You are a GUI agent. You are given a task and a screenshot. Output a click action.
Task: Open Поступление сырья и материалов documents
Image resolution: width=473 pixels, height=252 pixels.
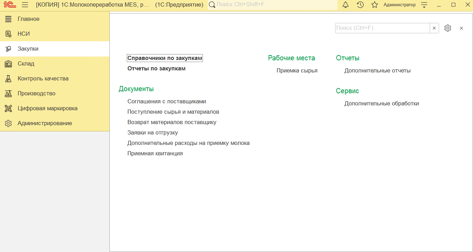click(173, 112)
